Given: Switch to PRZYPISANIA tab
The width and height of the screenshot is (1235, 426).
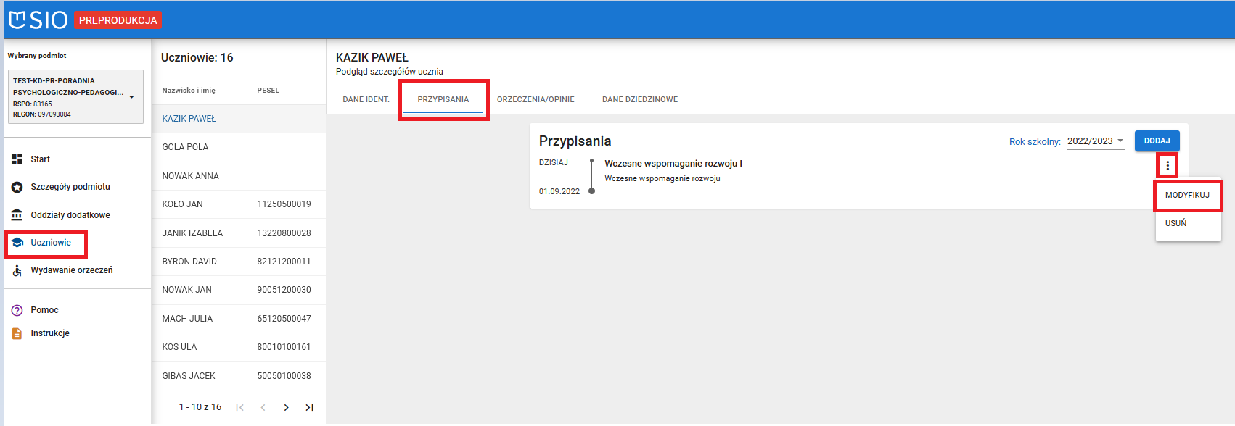Looking at the screenshot, I should click(443, 99).
